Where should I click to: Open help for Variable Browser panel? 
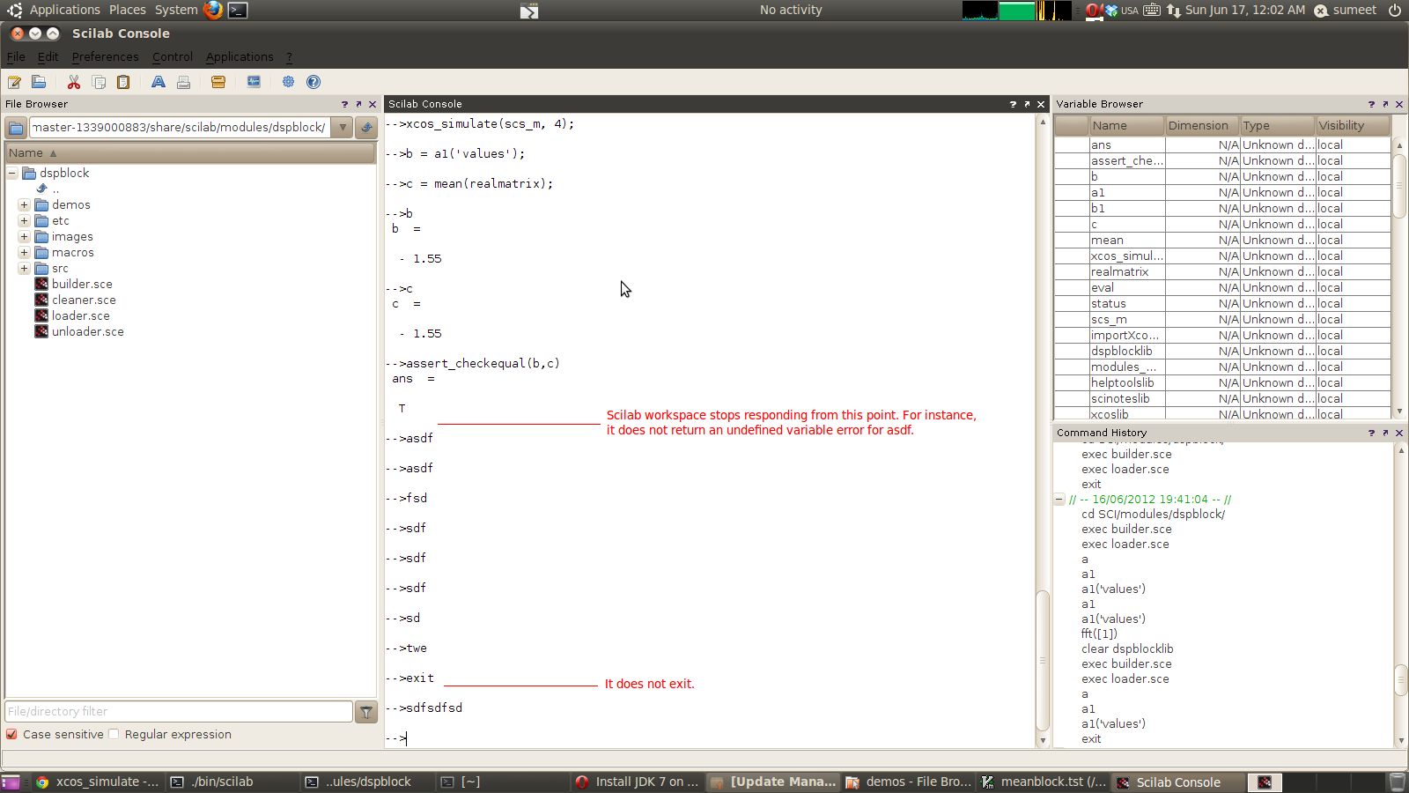(1371, 104)
